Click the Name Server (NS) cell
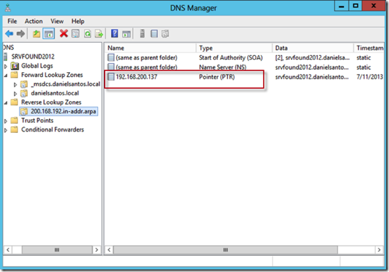389x272 pixels. [x=223, y=67]
